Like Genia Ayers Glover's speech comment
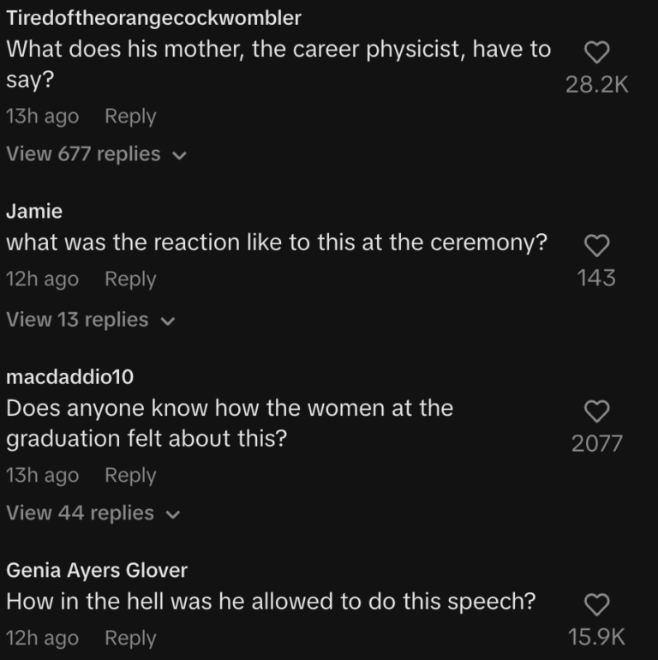This screenshot has width=658, height=660. [x=596, y=605]
